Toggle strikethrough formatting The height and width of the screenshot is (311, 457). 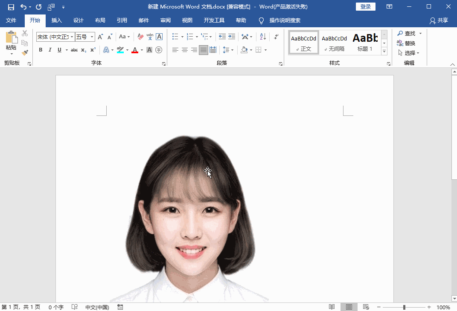(x=74, y=50)
